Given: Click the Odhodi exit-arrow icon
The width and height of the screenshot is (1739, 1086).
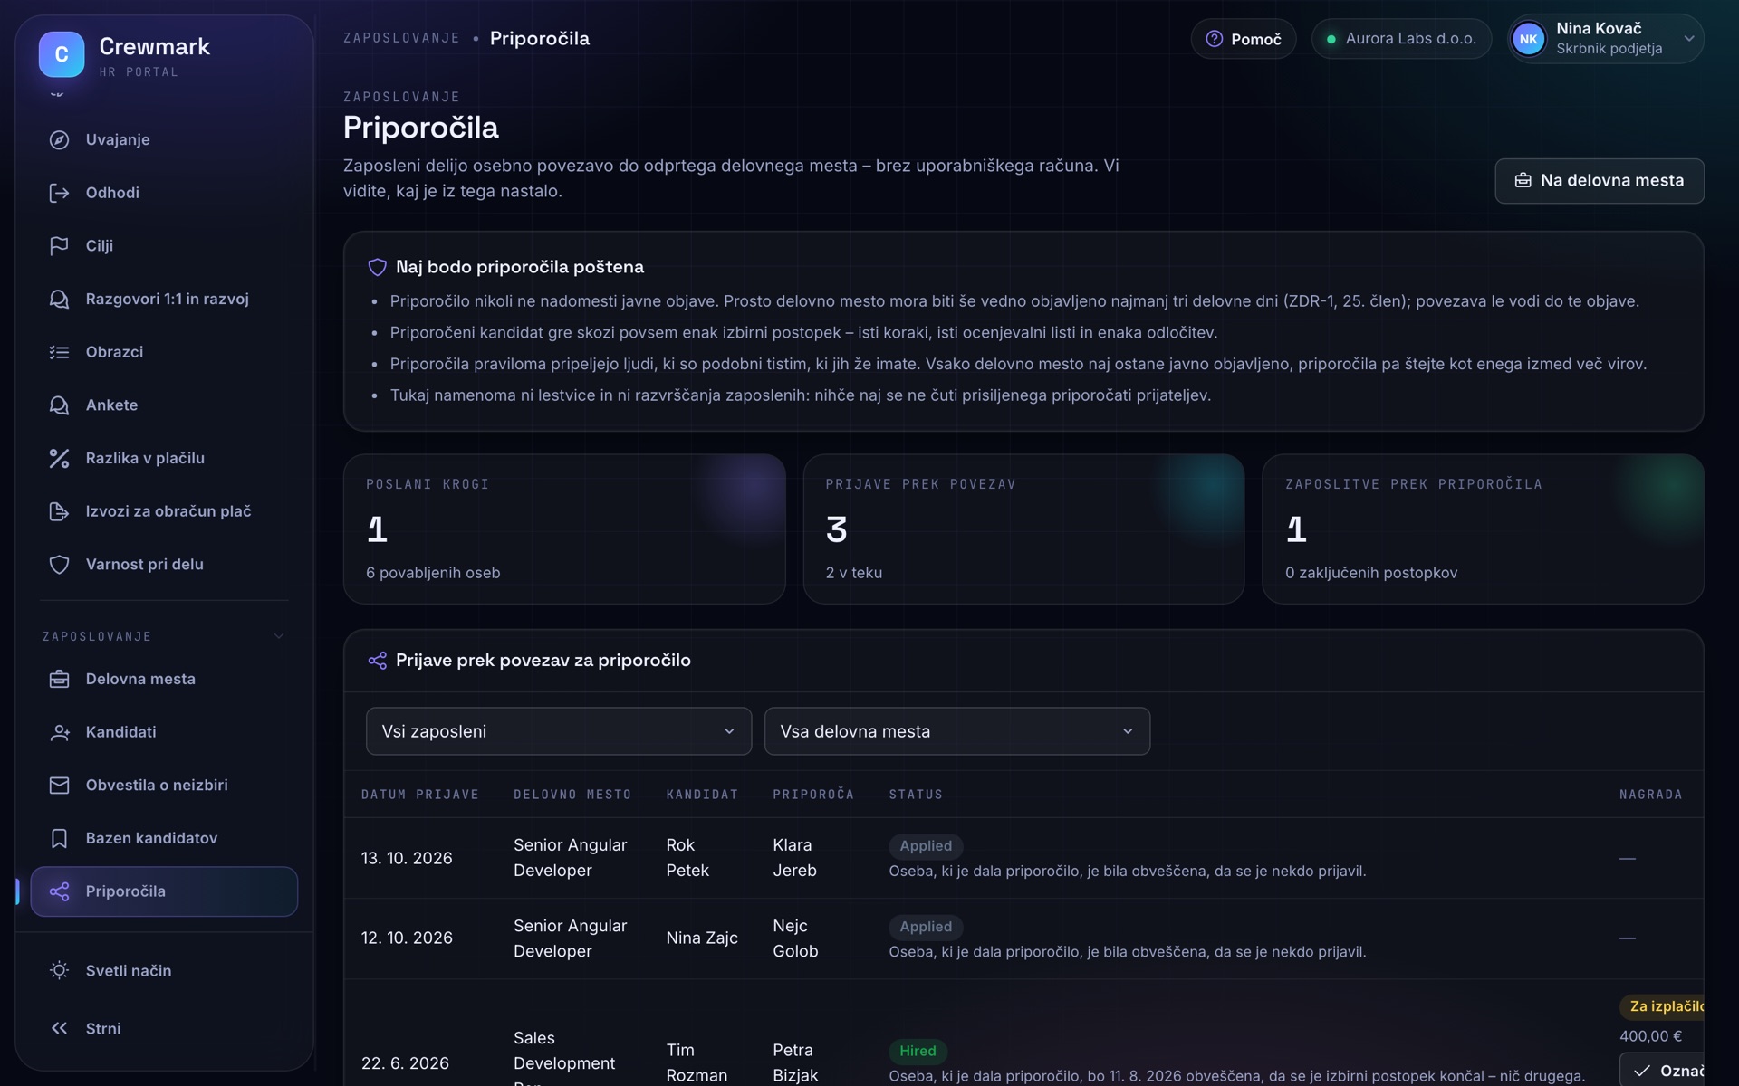Looking at the screenshot, I should pyautogui.click(x=59, y=193).
